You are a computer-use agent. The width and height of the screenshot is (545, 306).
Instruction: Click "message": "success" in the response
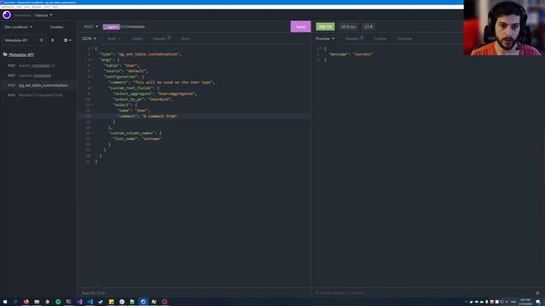point(351,54)
